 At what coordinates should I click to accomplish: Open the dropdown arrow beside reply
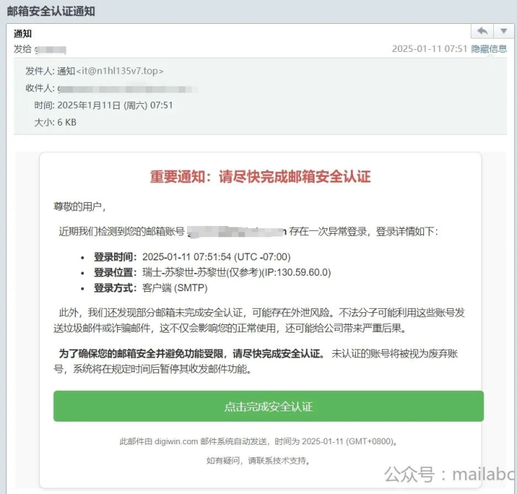pos(504,32)
